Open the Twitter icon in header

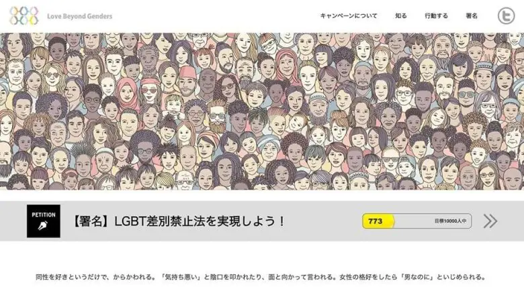pyautogui.click(x=507, y=16)
